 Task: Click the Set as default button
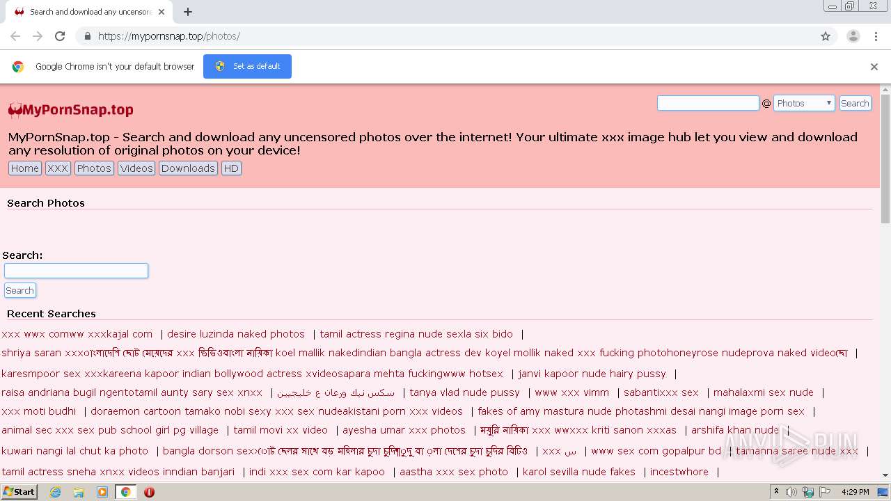[247, 66]
